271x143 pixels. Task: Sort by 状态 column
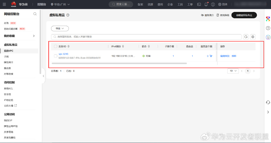pos(149,46)
